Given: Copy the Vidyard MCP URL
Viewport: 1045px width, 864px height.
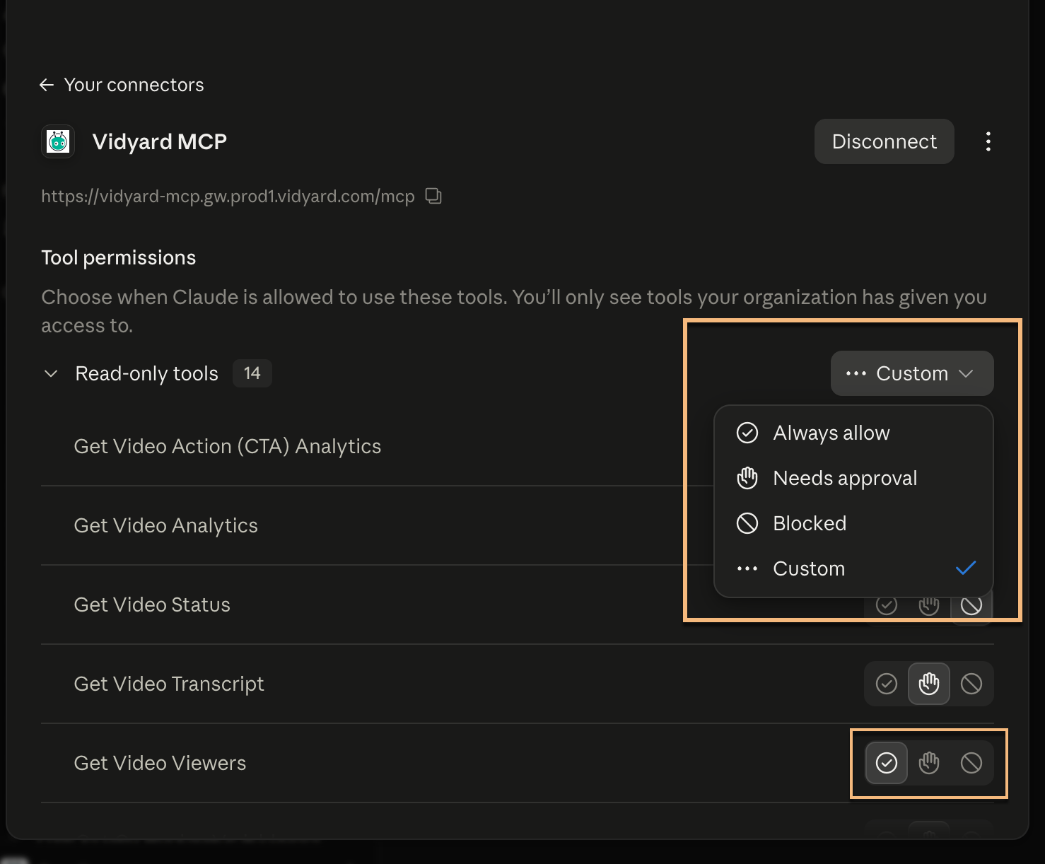Looking at the screenshot, I should tap(433, 196).
